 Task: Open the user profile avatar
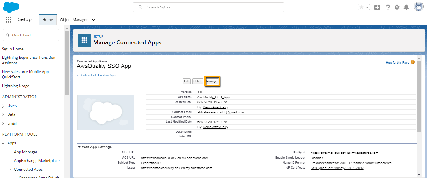tap(418, 7)
